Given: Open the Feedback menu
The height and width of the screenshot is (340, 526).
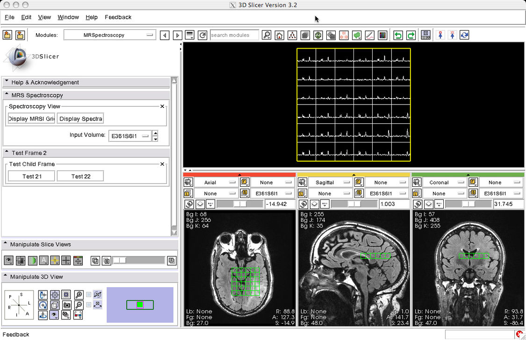Looking at the screenshot, I should pos(118,17).
